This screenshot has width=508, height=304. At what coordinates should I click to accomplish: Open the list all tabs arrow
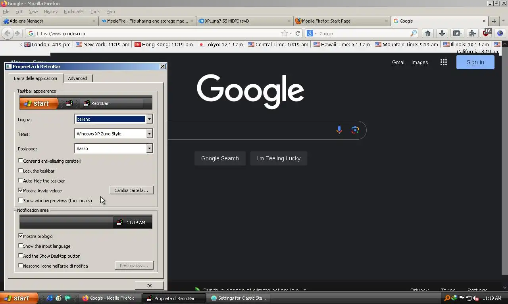click(504, 21)
